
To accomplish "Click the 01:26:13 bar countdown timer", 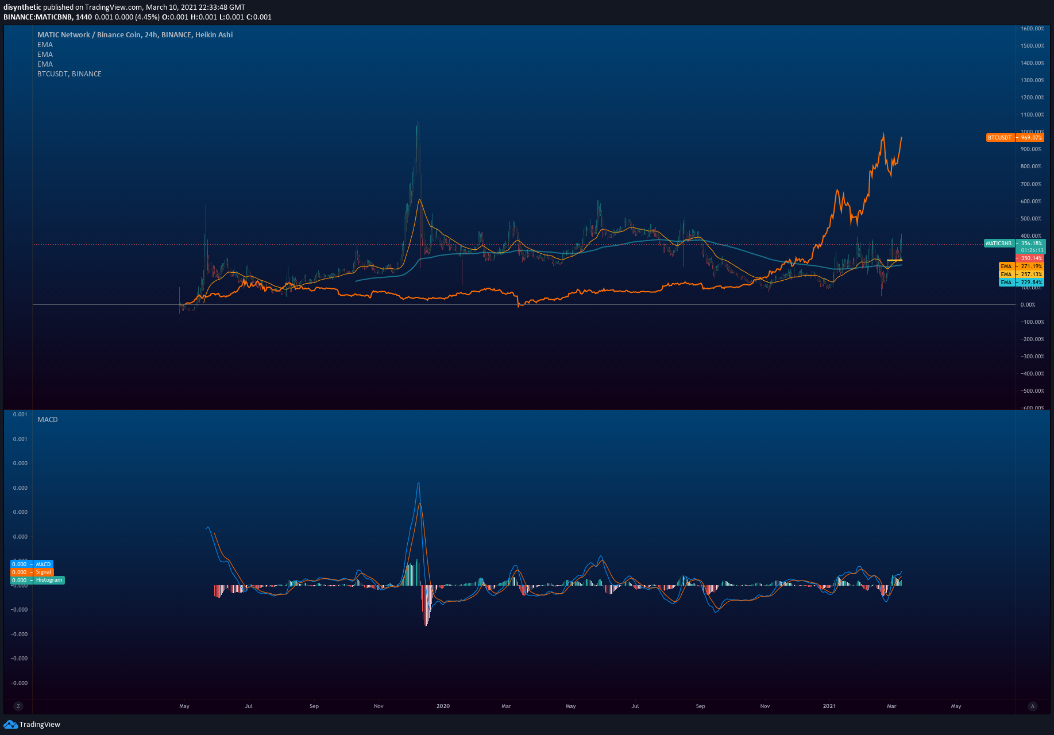I will (x=1031, y=250).
